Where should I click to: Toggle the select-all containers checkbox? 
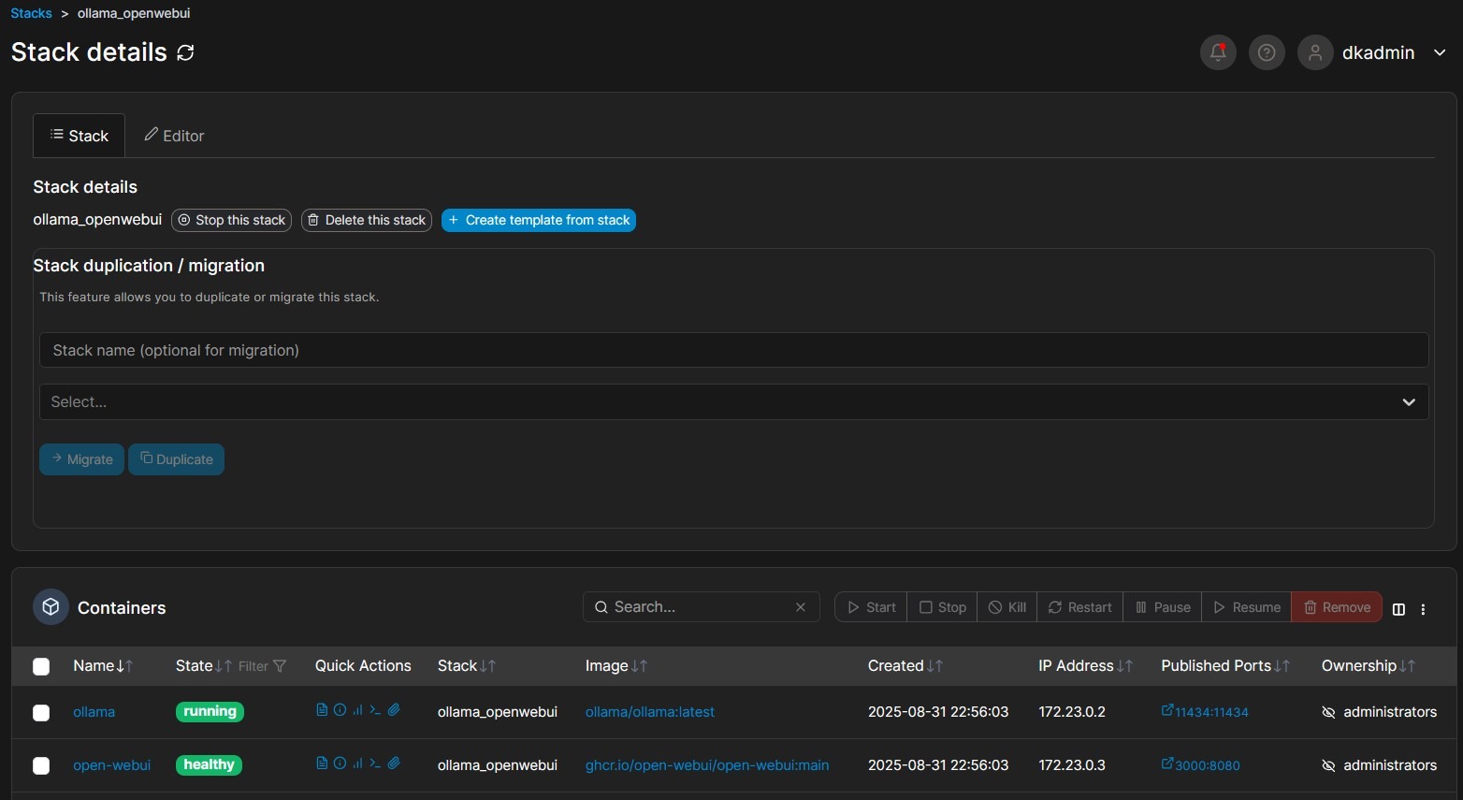click(41, 666)
